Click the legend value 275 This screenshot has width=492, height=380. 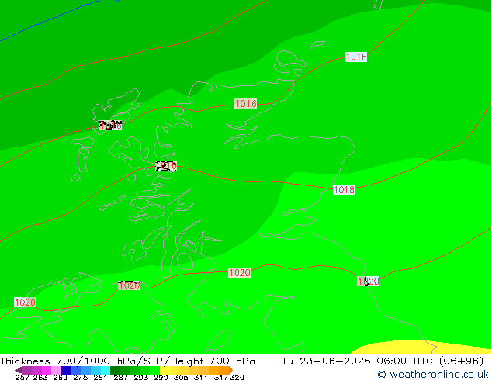(x=81, y=377)
